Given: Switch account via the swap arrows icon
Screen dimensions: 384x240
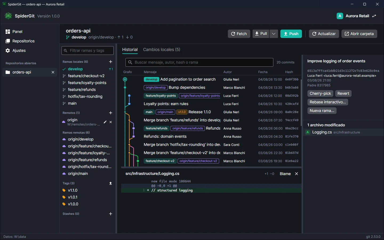Looking at the screenshot, I should coord(374,16).
